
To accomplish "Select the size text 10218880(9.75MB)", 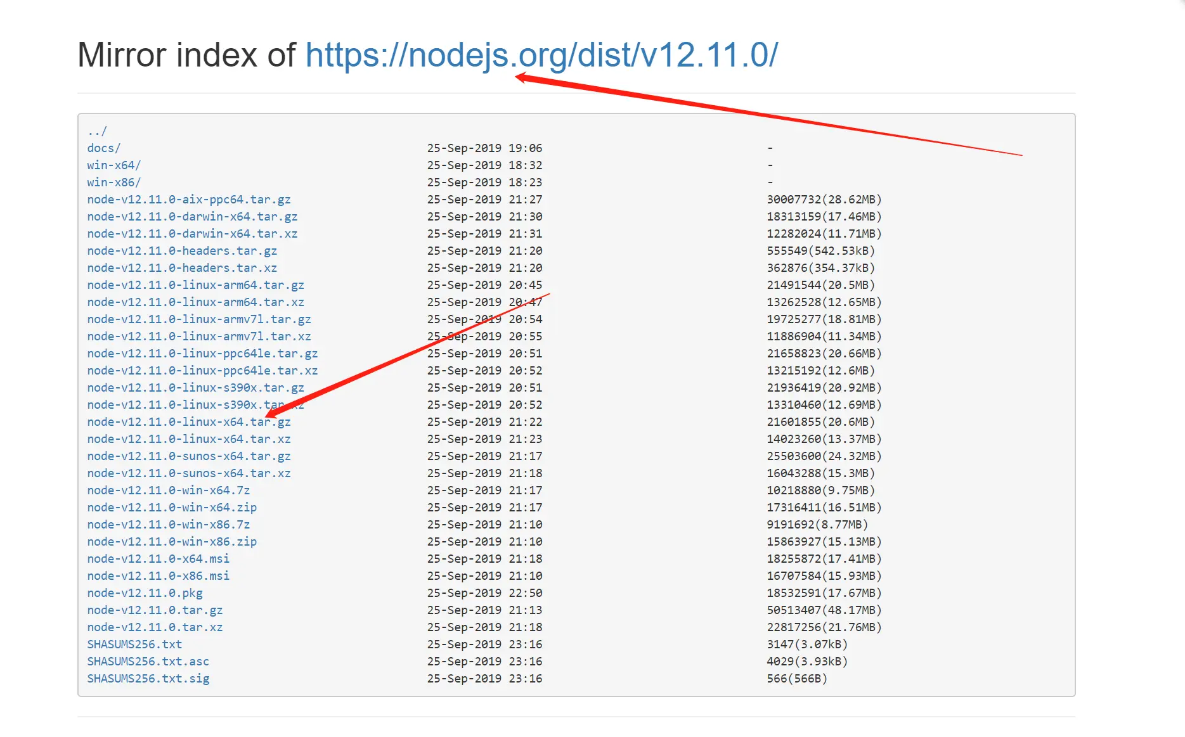I will click(x=821, y=490).
